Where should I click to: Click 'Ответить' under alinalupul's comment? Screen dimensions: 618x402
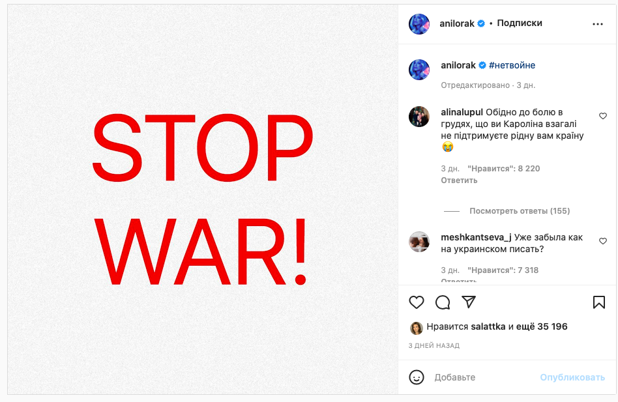459,180
